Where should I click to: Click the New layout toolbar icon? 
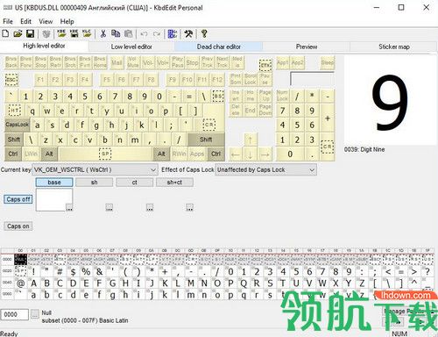pyautogui.click(x=5, y=33)
